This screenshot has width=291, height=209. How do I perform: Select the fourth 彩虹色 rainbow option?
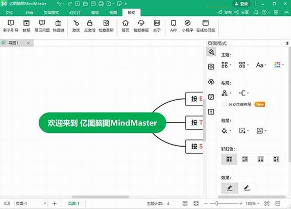[276, 159]
